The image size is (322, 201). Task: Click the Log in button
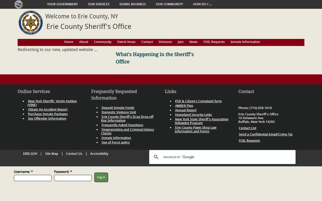(101, 177)
